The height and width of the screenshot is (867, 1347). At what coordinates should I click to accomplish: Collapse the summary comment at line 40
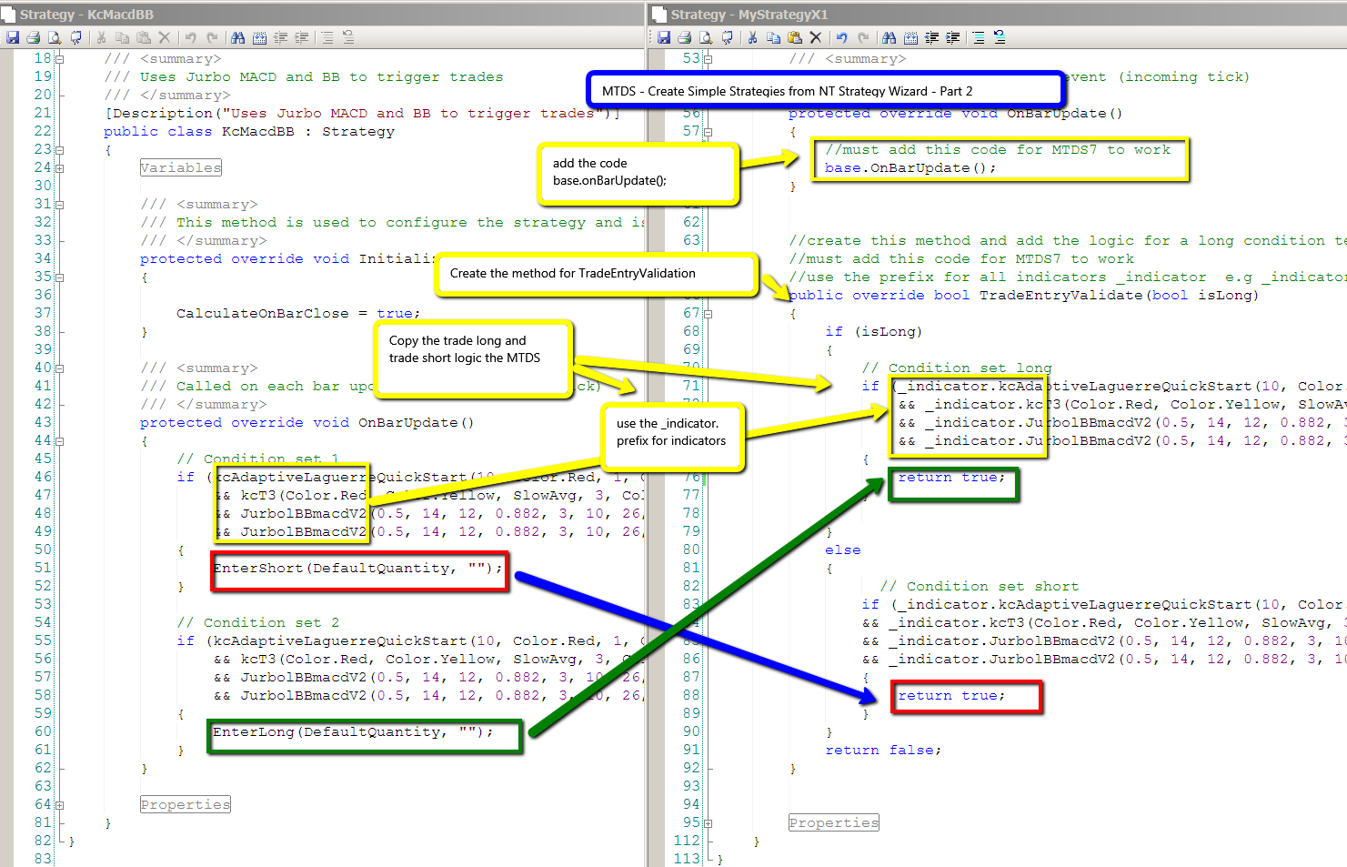[60, 368]
